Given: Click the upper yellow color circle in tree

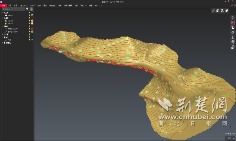Looking at the screenshot, I should [x=32, y=21].
